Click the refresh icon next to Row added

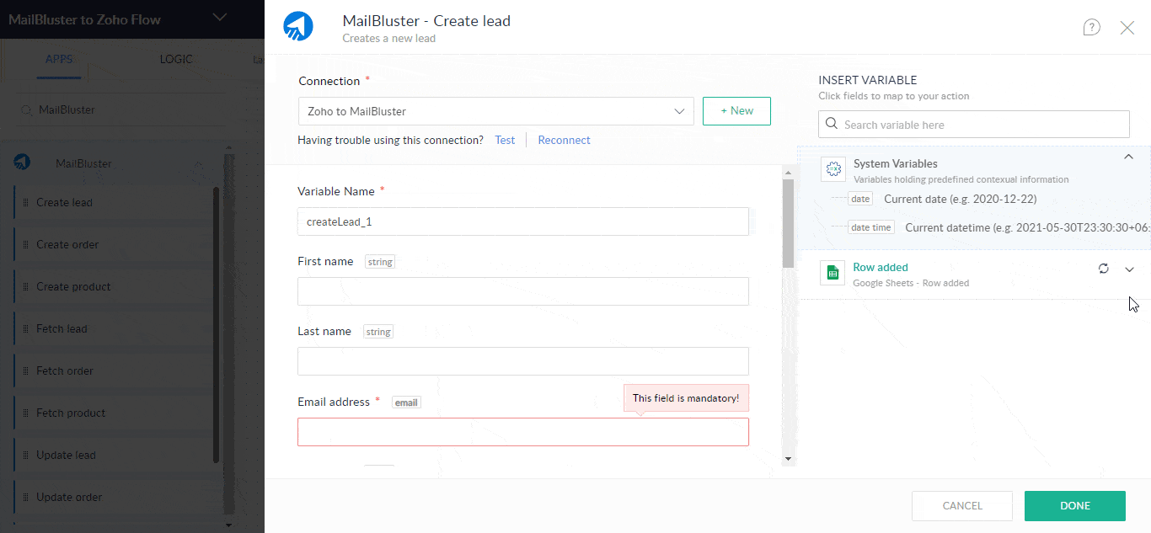coord(1104,268)
